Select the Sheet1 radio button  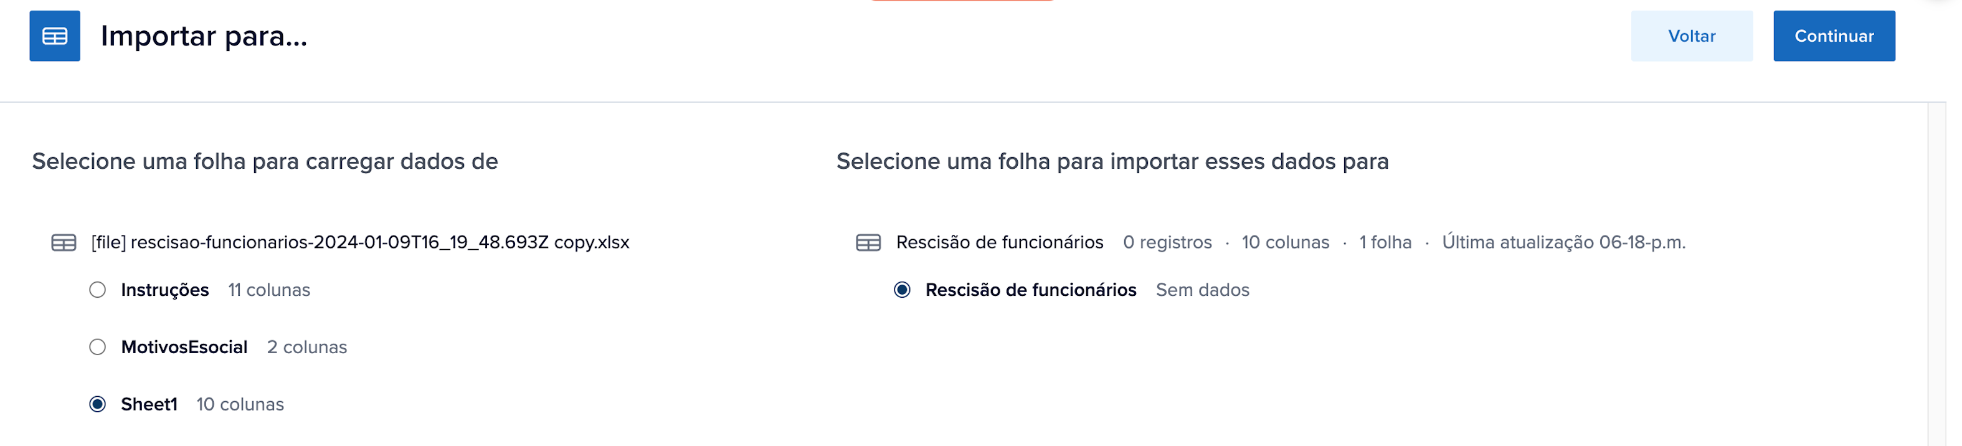coord(98,404)
